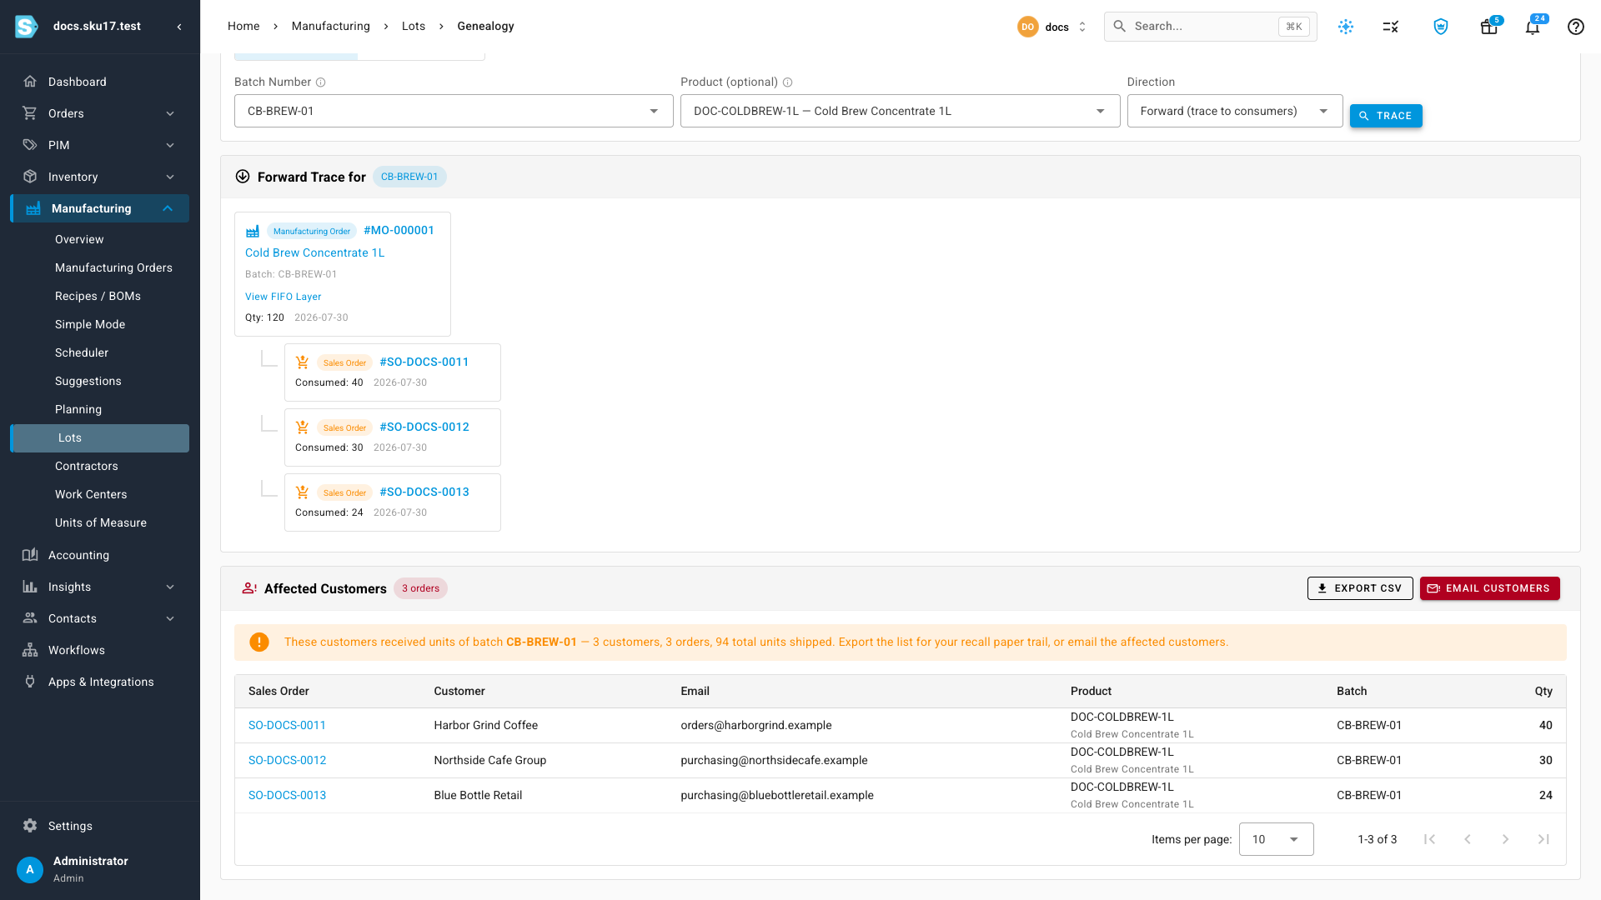The image size is (1601, 900).
Task: Open Scheduler submenu item
Action: 82,352
